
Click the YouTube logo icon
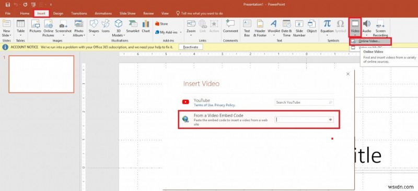tap(185, 102)
